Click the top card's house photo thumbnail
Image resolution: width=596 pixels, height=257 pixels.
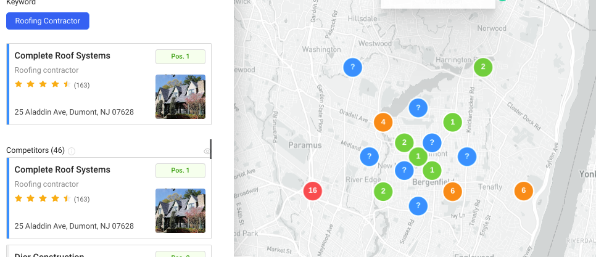pyautogui.click(x=180, y=97)
